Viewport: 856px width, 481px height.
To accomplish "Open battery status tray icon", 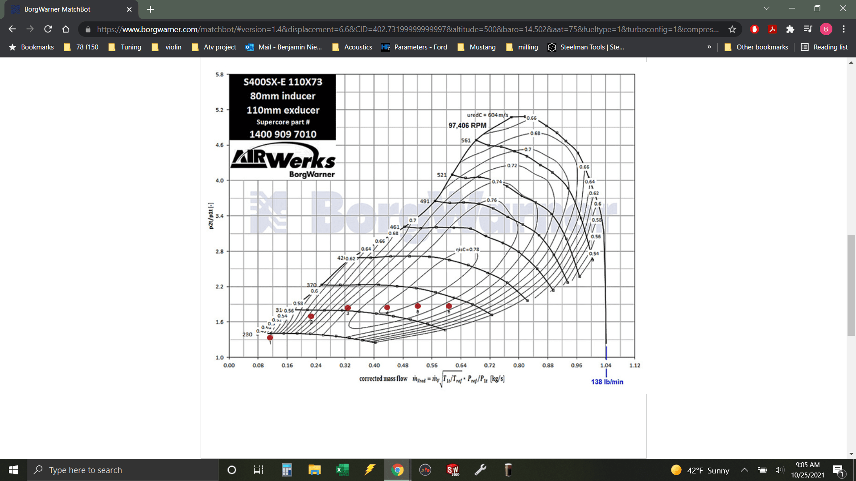I will [762, 470].
